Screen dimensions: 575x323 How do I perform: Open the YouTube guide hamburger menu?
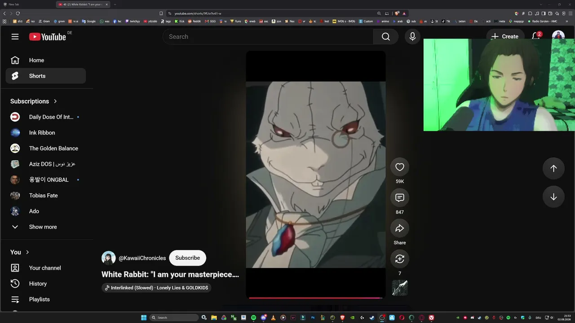pos(15,36)
